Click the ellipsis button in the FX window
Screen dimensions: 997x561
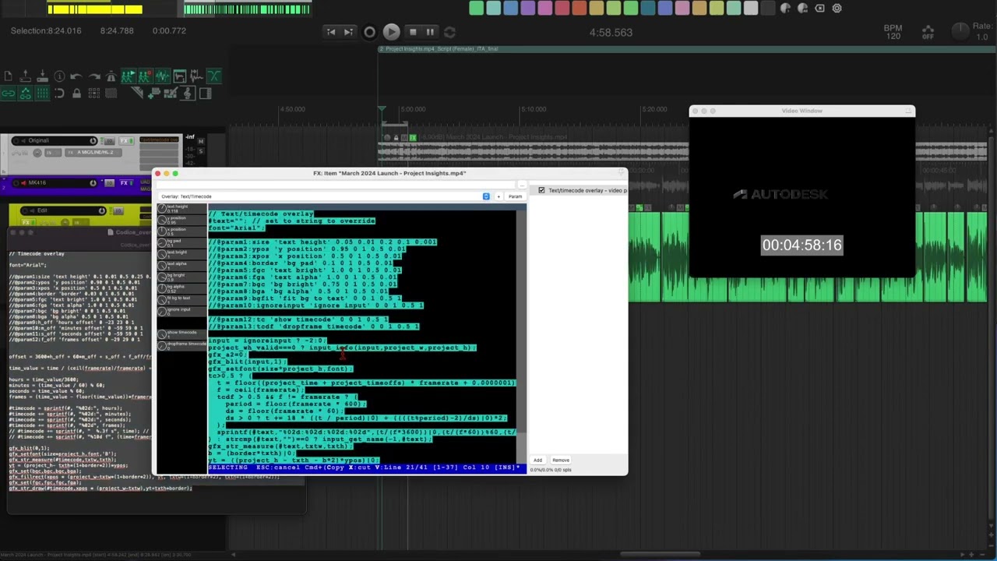tap(522, 185)
